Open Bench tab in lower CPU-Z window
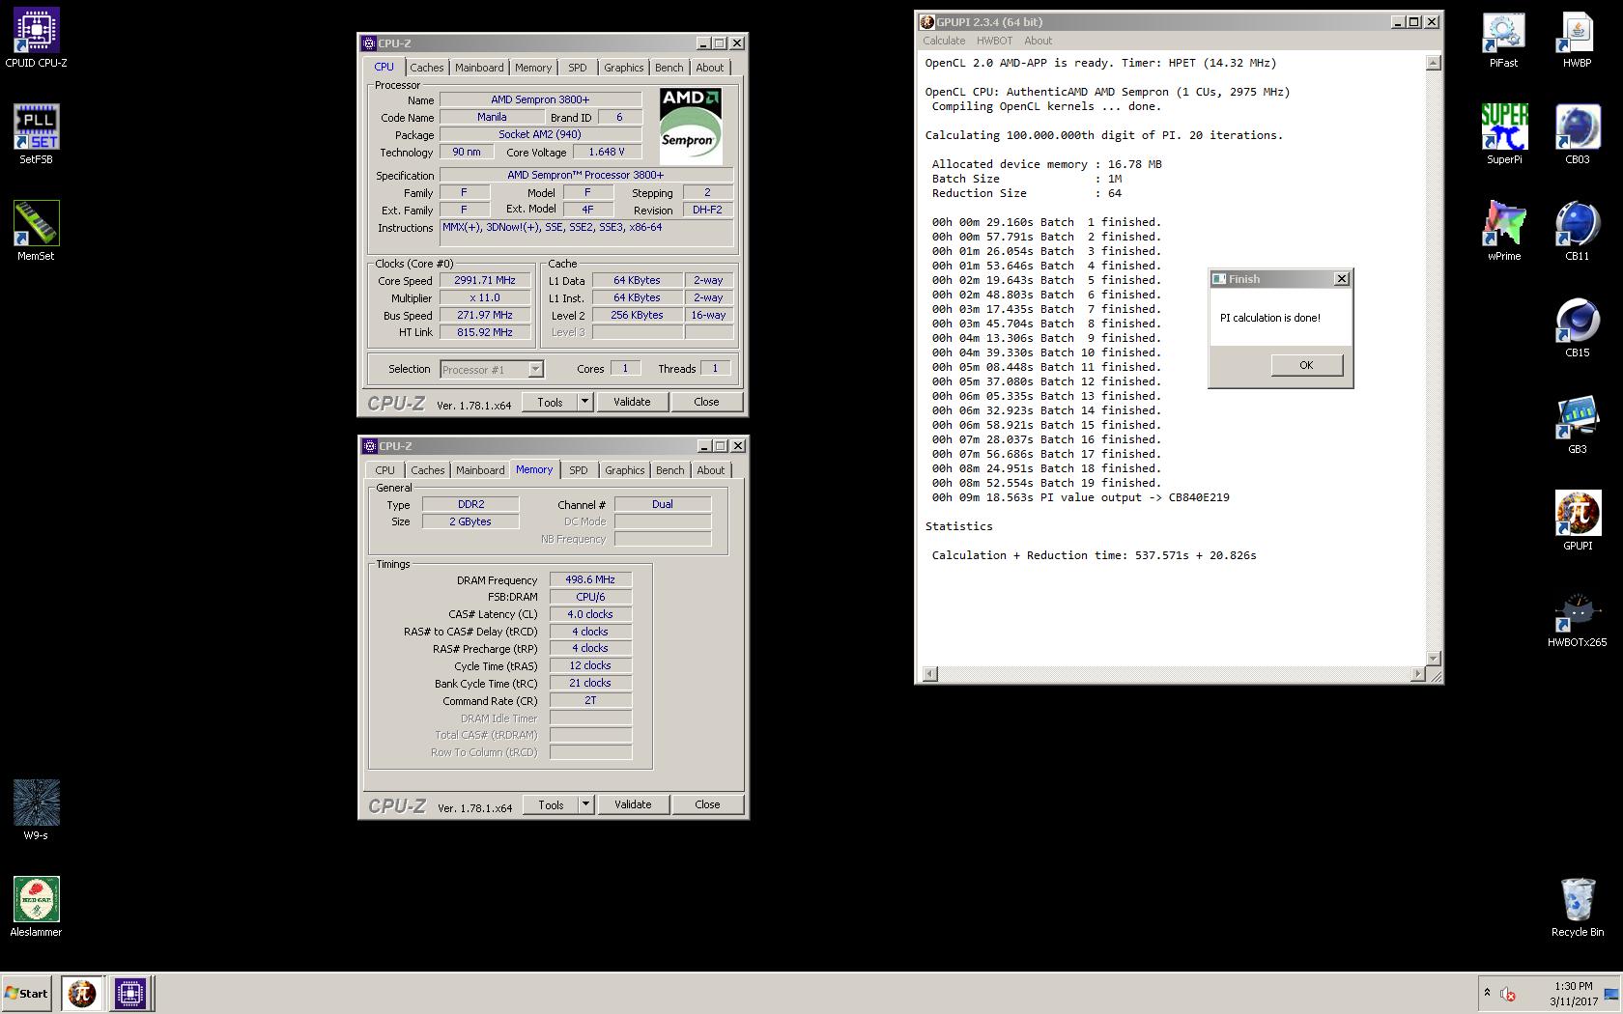Image resolution: width=1623 pixels, height=1014 pixels. coord(669,470)
